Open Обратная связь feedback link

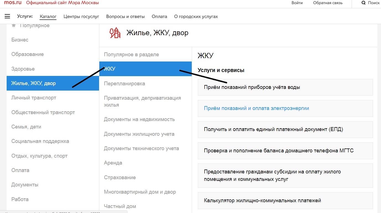pyautogui.click(x=328, y=3)
